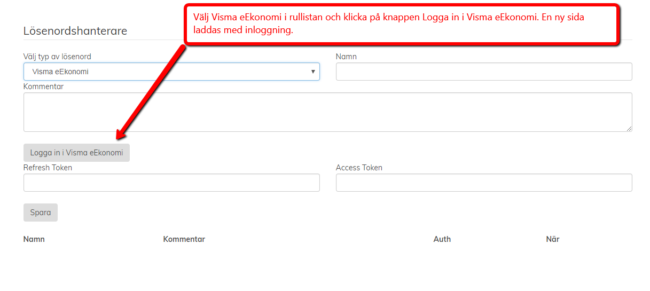
Task: Click the Access Token label
Action: coord(359,168)
